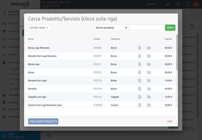Click the Novità link in top bar

[151, 4]
